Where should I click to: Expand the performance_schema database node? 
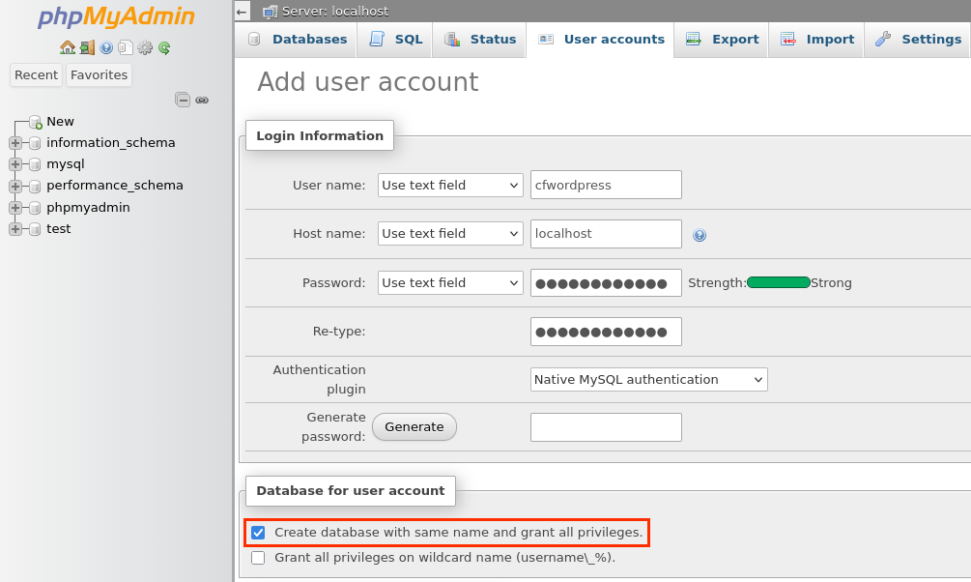(15, 186)
